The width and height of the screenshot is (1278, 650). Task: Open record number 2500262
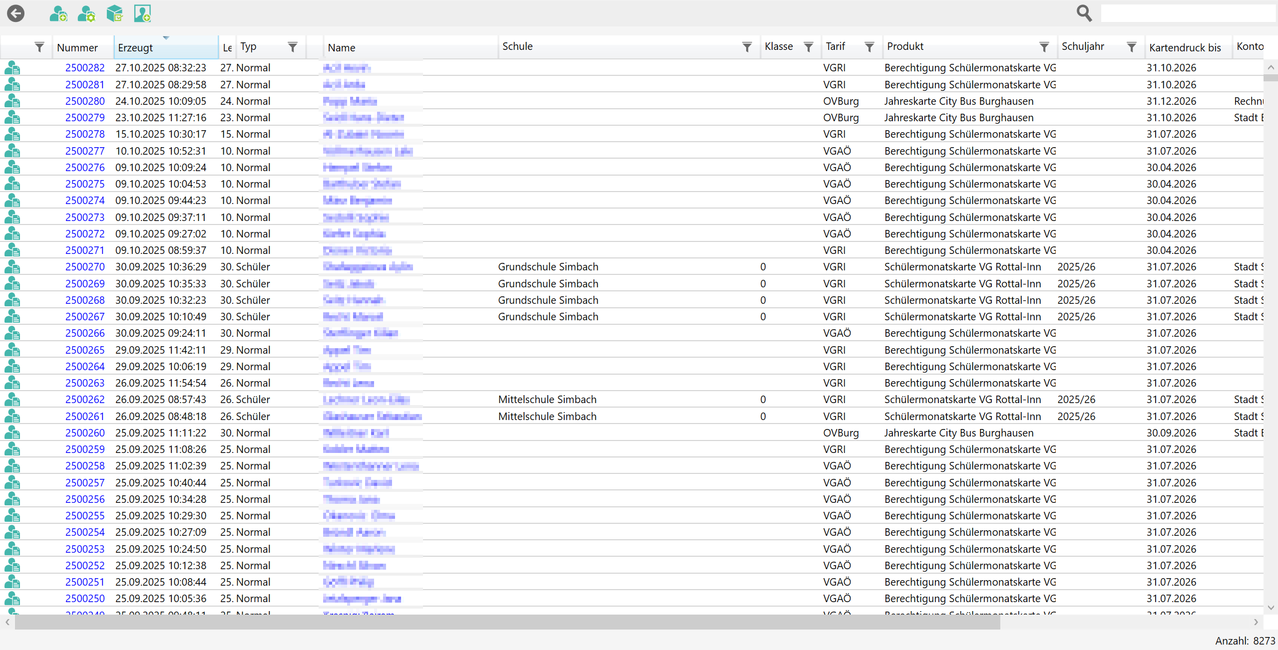point(85,400)
